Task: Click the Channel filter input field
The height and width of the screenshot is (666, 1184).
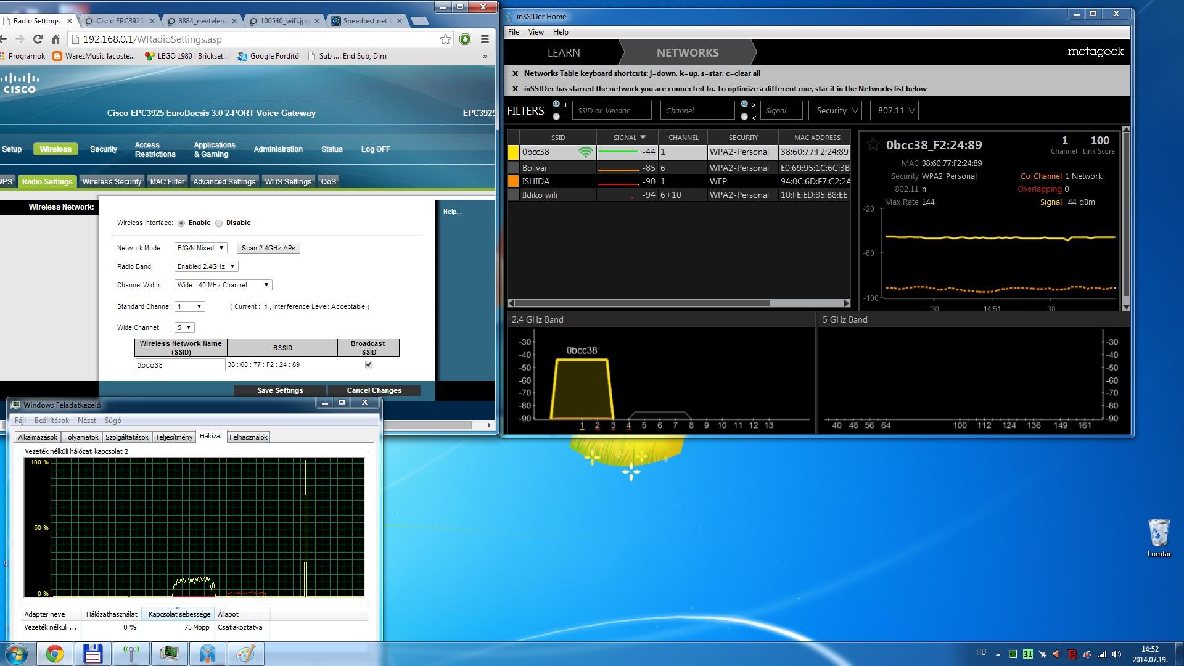Action: pyautogui.click(x=697, y=110)
